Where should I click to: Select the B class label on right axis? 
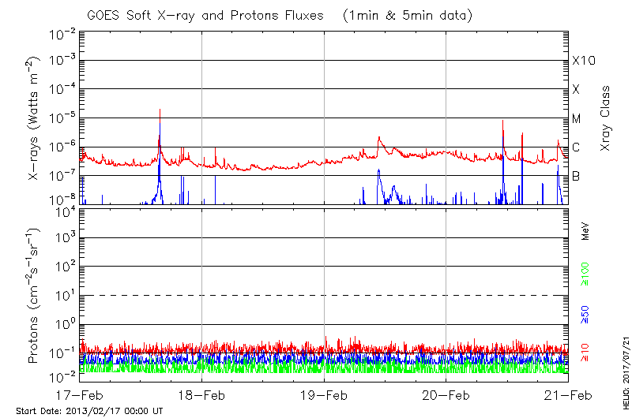(577, 177)
